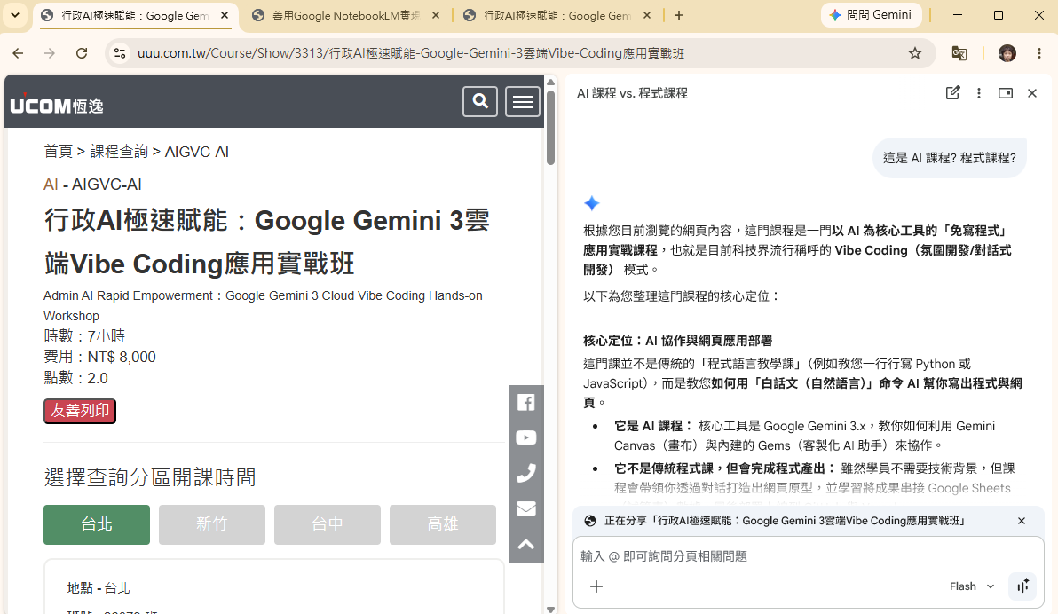Select the 台中 location tab

328,524
